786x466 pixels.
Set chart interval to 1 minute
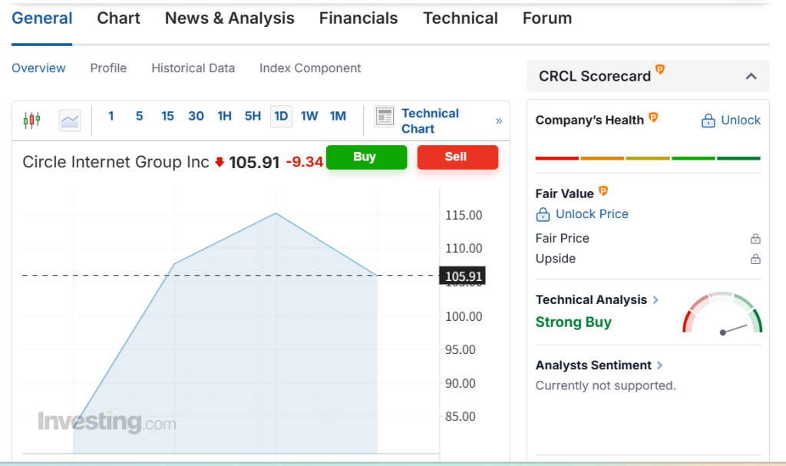(x=111, y=117)
